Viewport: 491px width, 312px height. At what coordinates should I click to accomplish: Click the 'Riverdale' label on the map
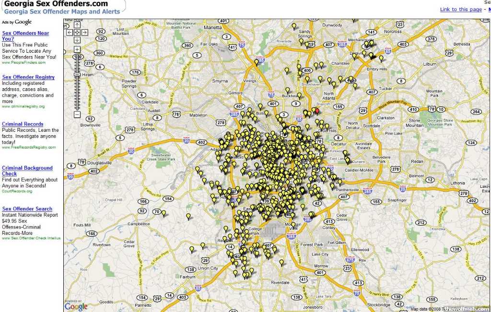[280, 283]
